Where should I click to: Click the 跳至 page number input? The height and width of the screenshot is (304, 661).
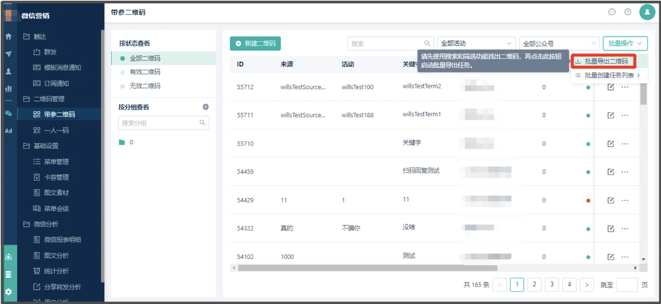click(626, 284)
